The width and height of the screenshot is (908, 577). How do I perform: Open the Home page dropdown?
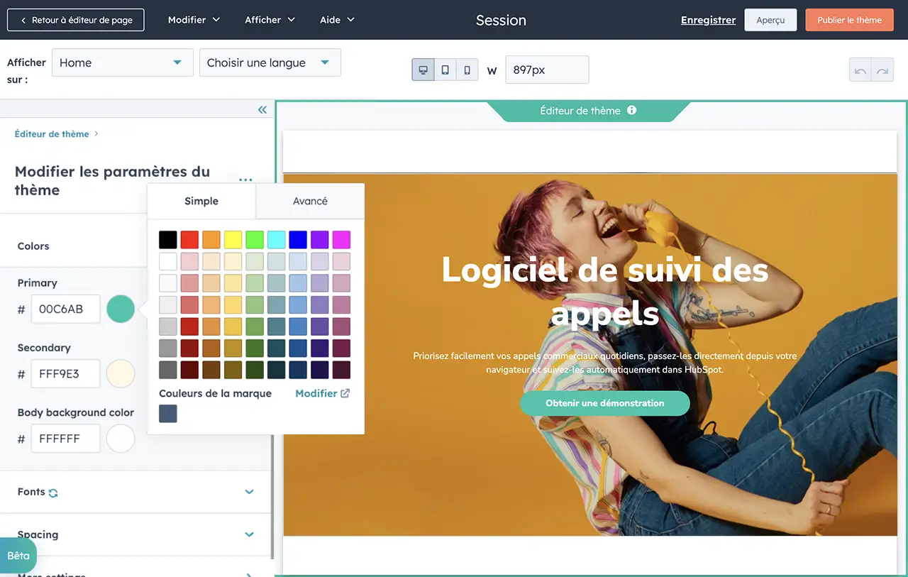(122, 62)
